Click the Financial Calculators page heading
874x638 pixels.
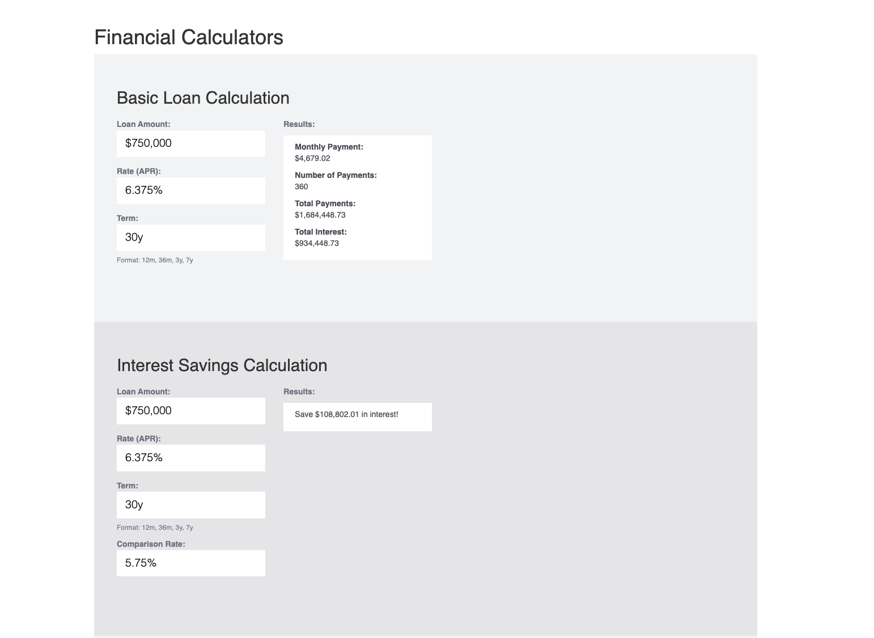point(189,37)
